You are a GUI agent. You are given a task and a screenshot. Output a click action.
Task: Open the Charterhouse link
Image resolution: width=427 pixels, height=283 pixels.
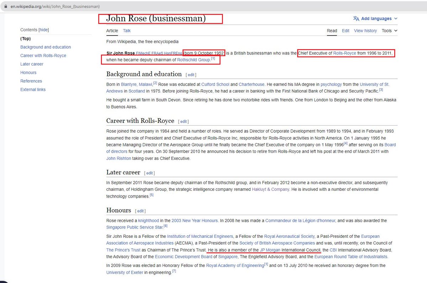(252, 84)
